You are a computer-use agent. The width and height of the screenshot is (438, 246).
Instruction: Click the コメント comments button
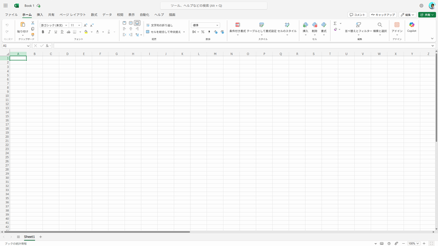tap(358, 15)
